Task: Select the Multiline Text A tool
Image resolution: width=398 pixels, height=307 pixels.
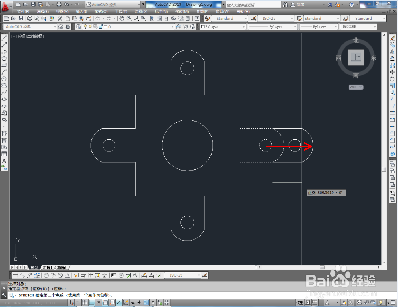Action: [4, 161]
